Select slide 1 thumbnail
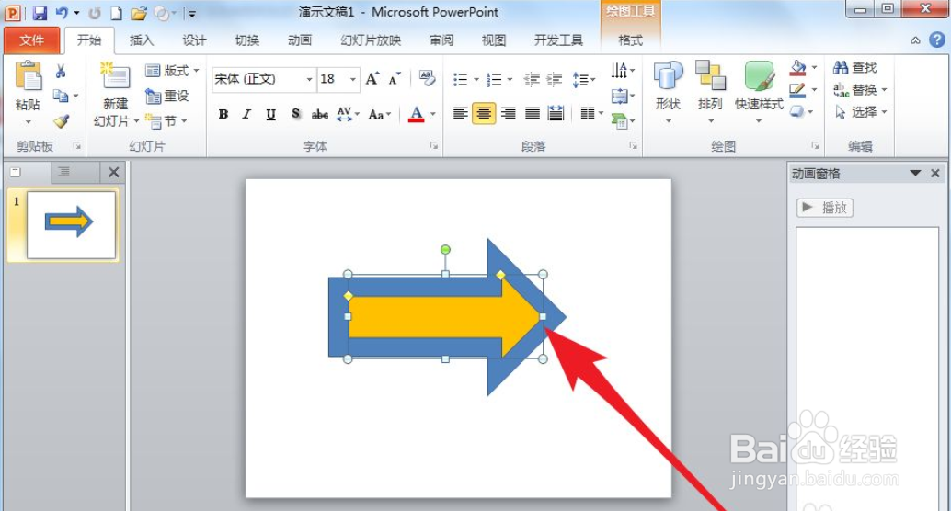Image resolution: width=951 pixels, height=511 pixels. tap(71, 225)
